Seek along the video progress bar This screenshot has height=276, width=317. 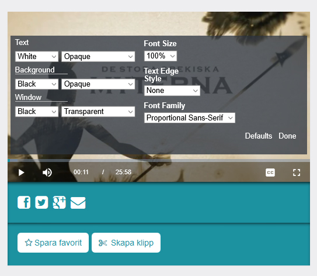(159, 160)
